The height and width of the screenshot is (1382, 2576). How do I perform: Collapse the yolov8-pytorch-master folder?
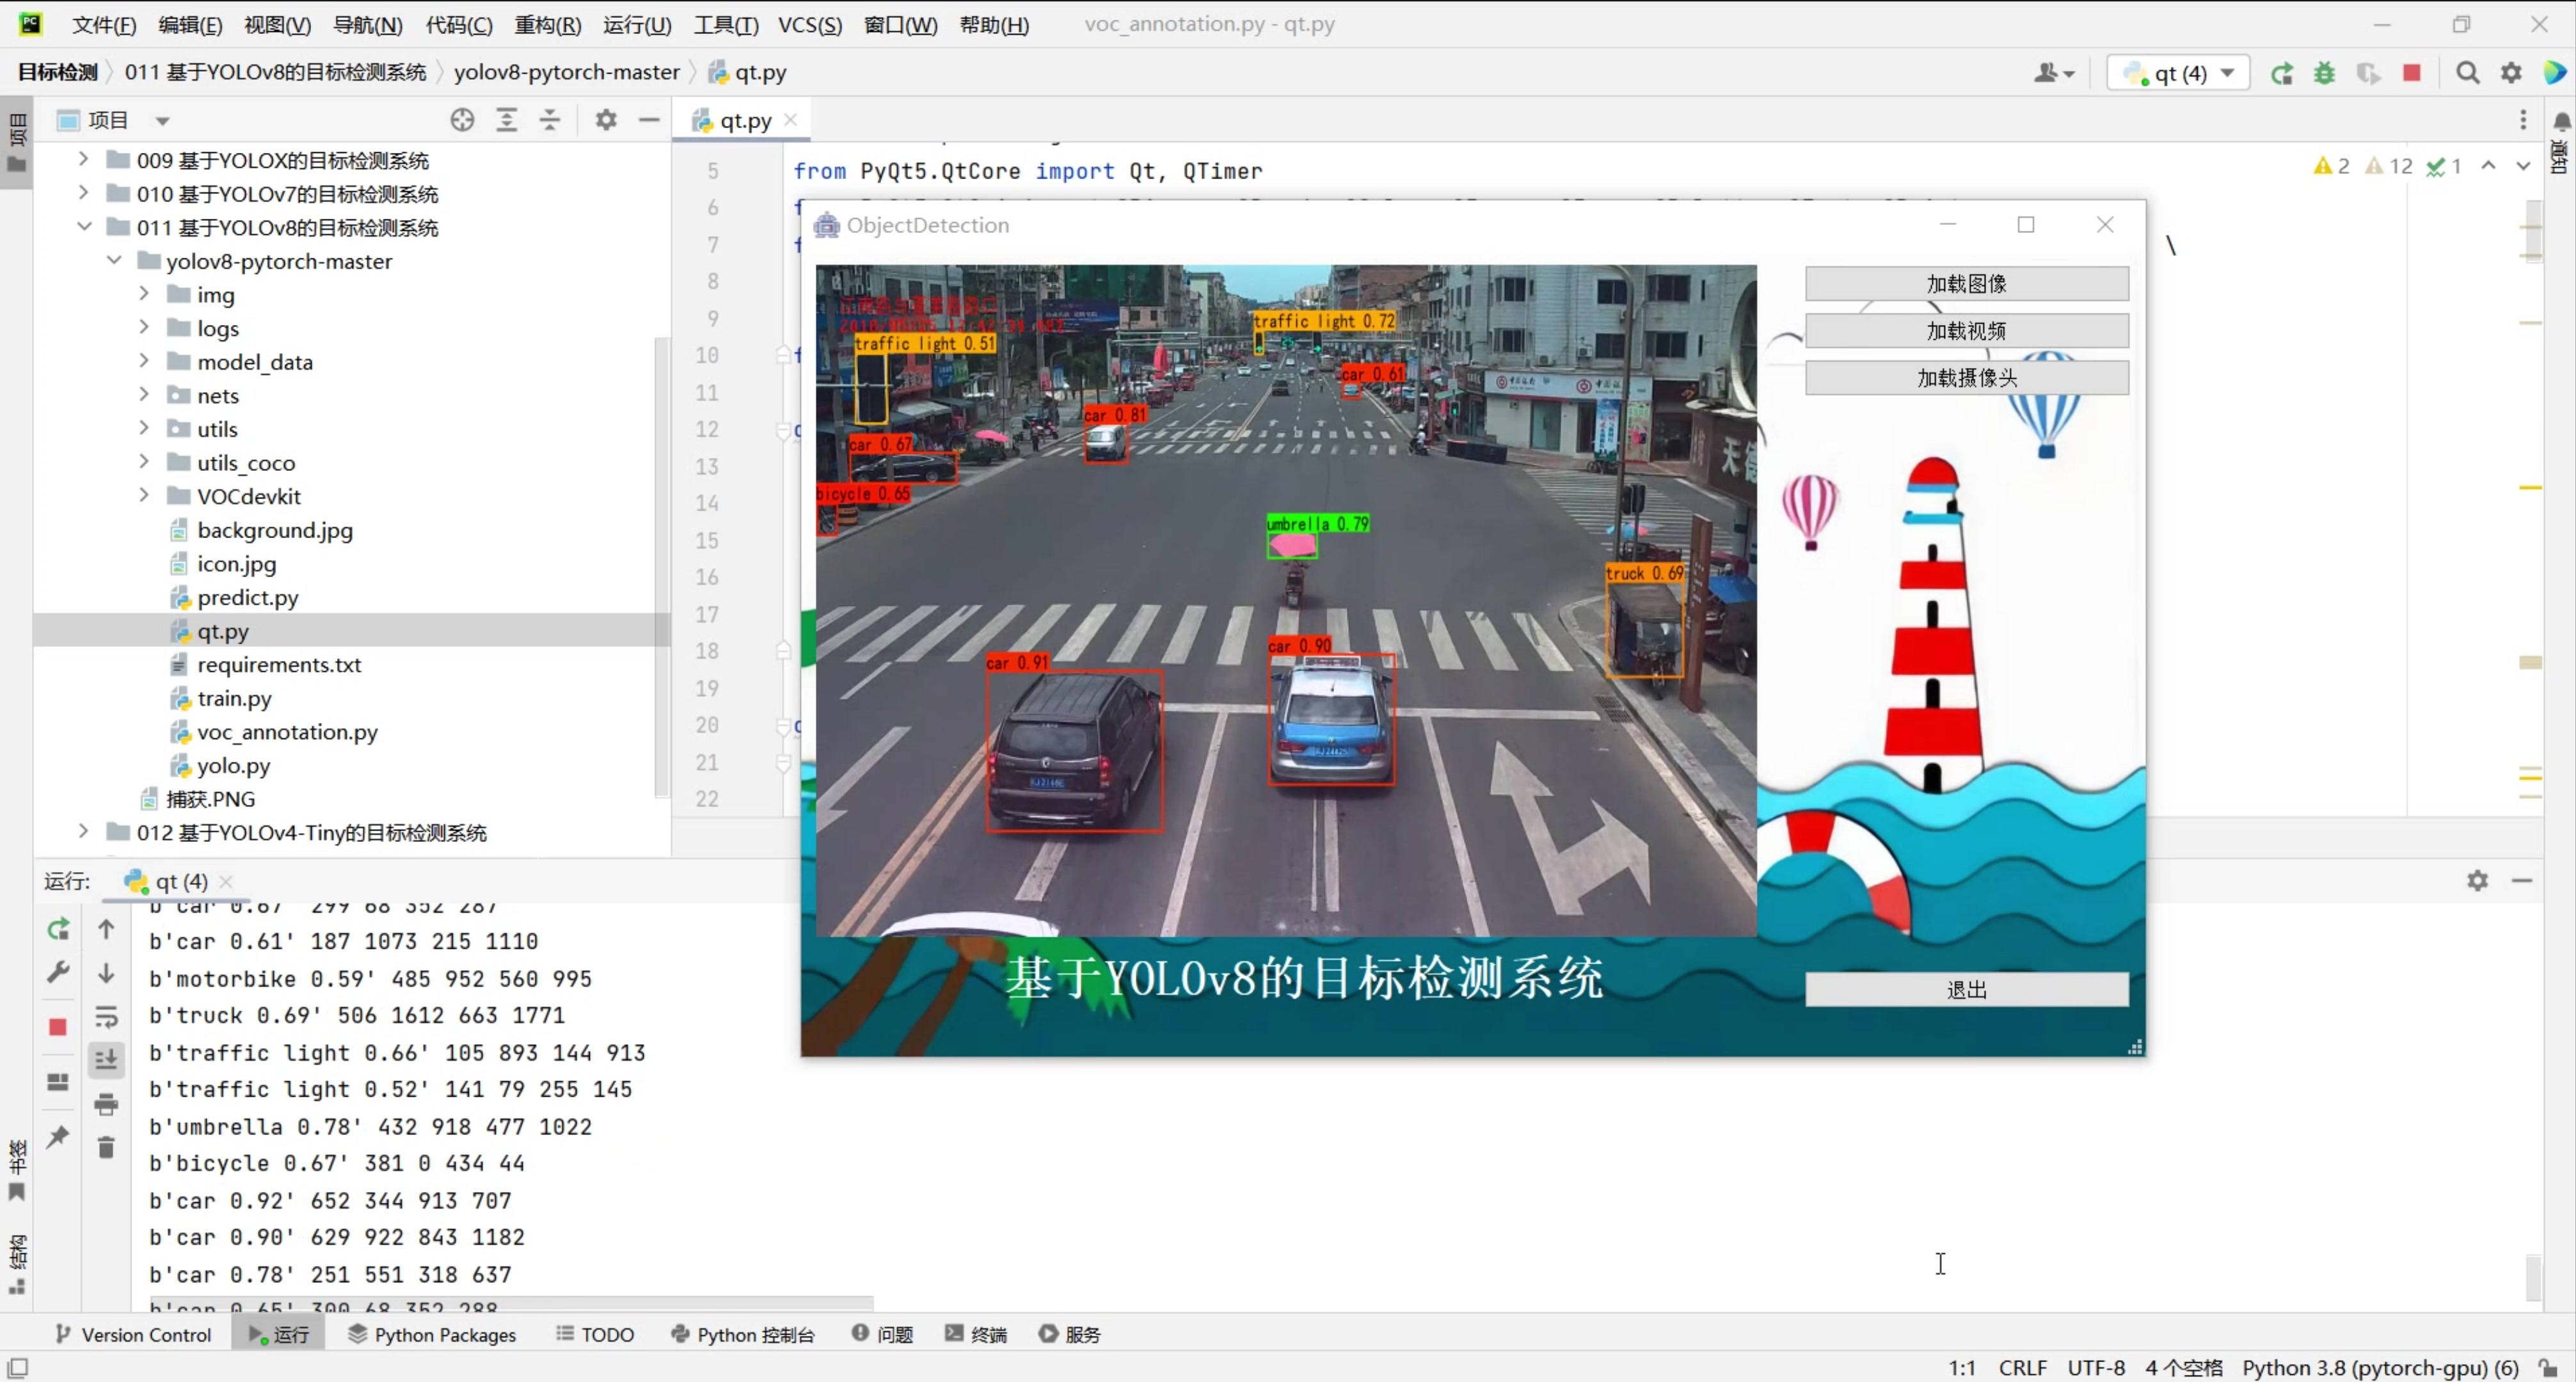[x=114, y=261]
